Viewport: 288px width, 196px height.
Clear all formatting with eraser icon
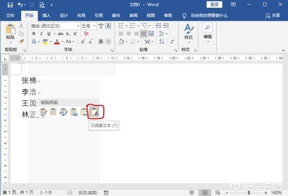pyautogui.click(x=86, y=34)
